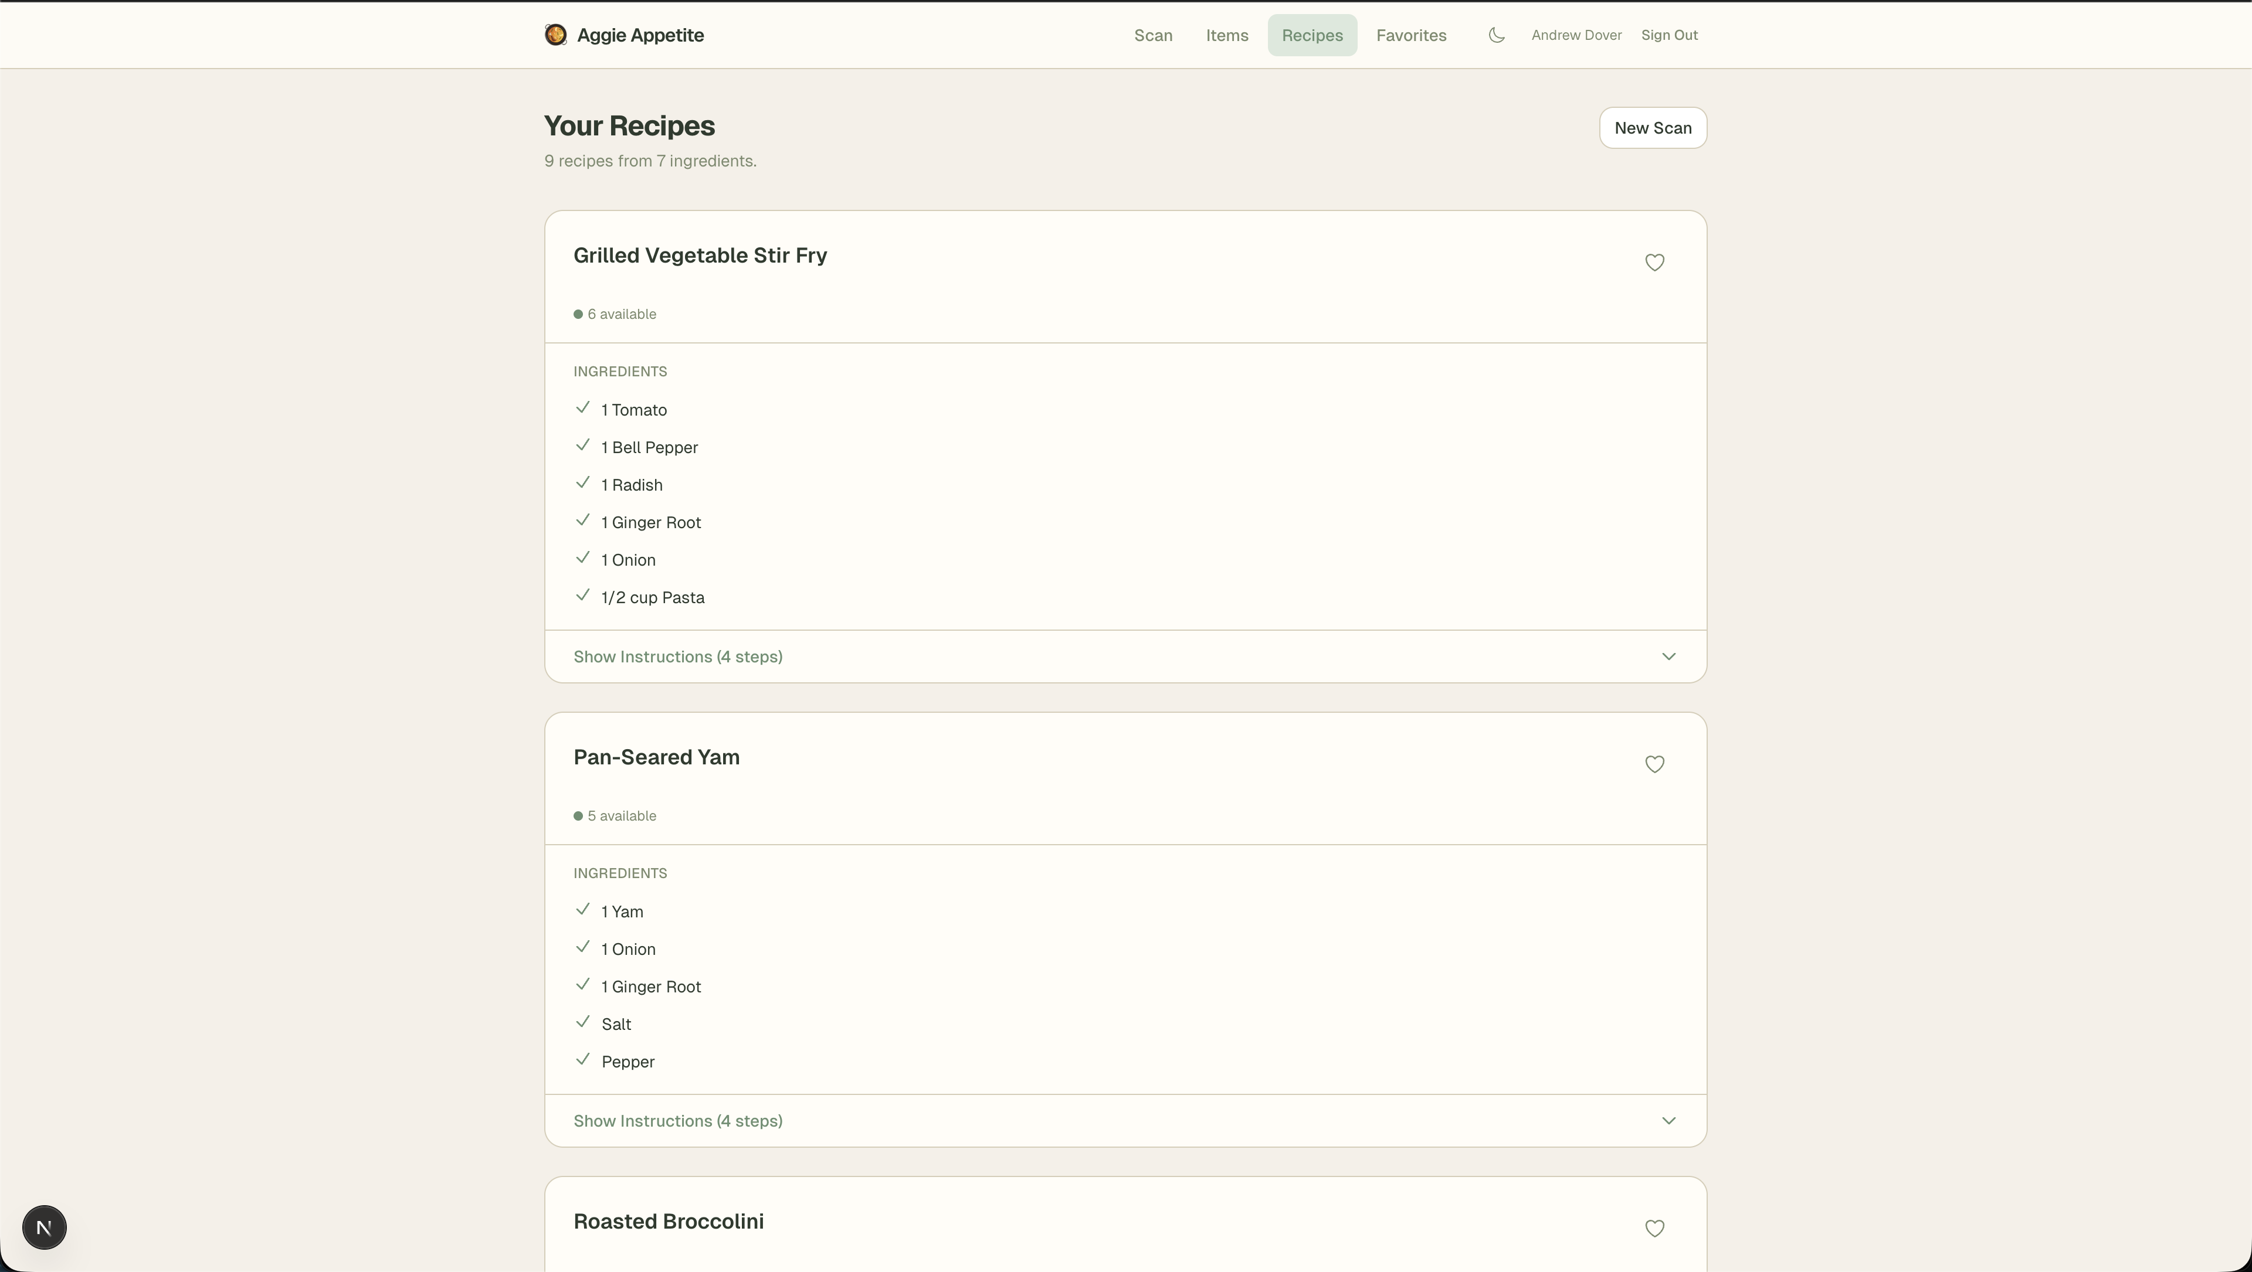This screenshot has height=1272, width=2252.
Task: Start a New Scan
Action: tap(1652, 128)
